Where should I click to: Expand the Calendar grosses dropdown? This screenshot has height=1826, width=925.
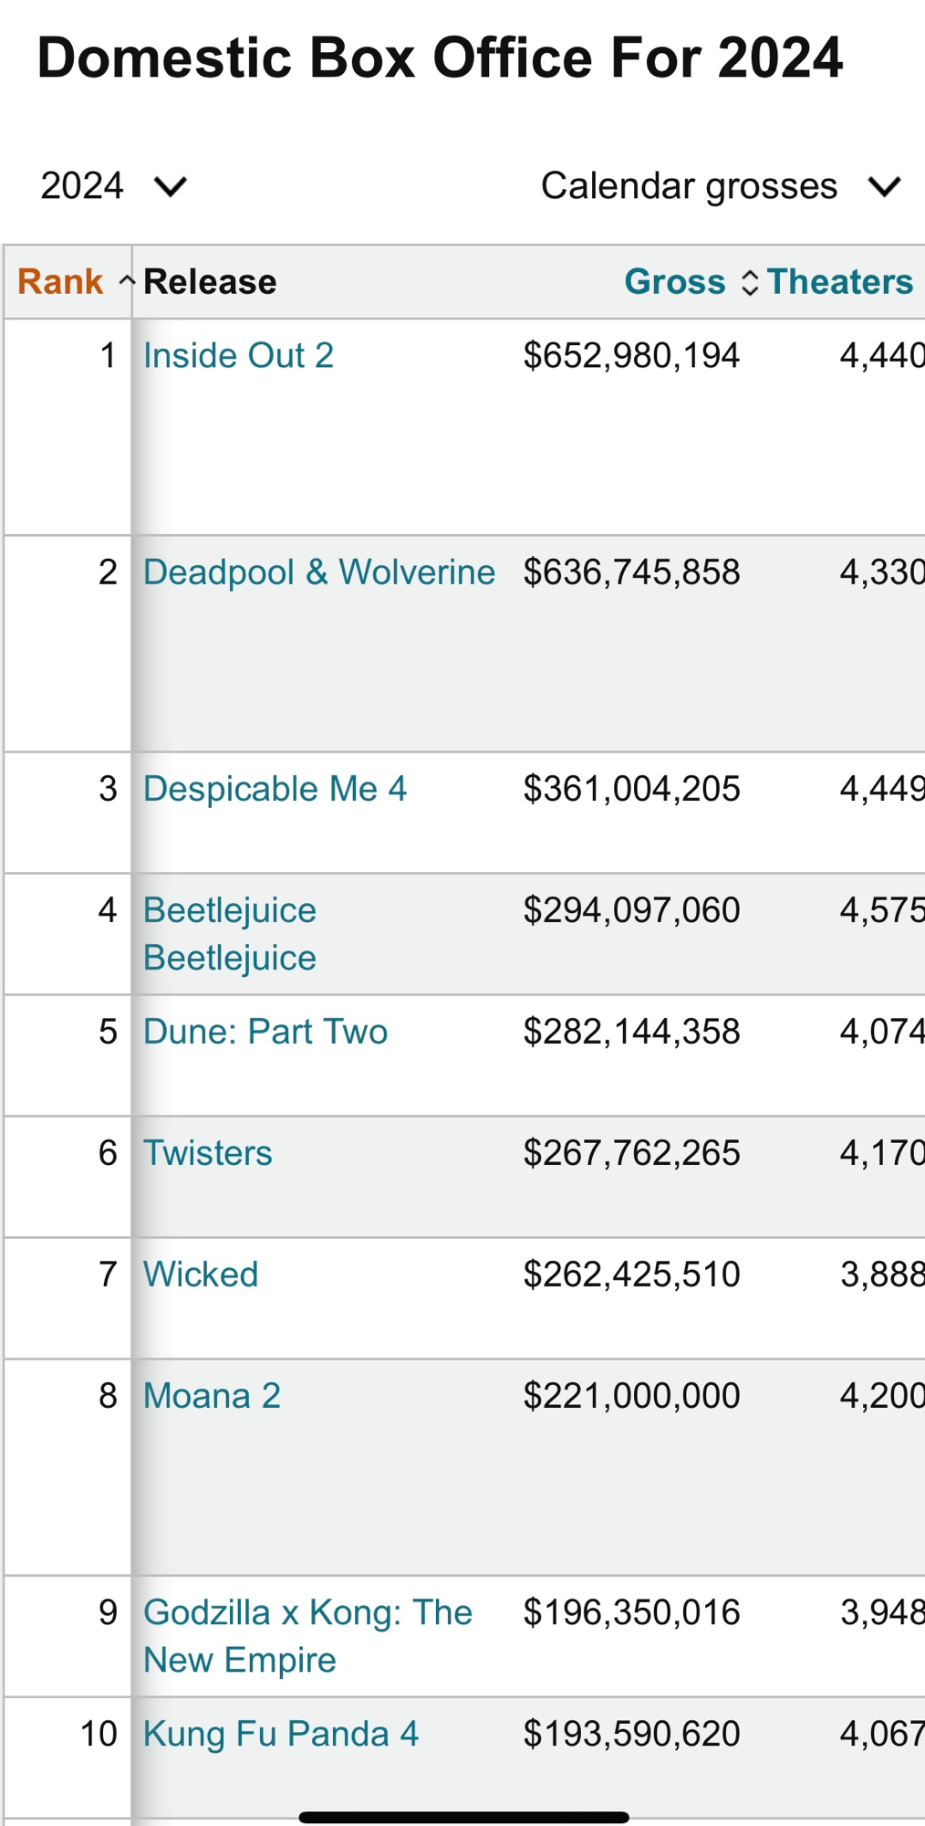click(x=720, y=186)
